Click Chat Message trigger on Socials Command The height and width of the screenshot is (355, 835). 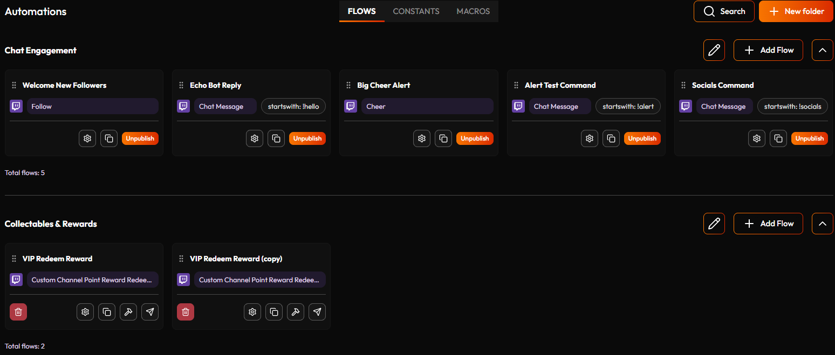724,106
